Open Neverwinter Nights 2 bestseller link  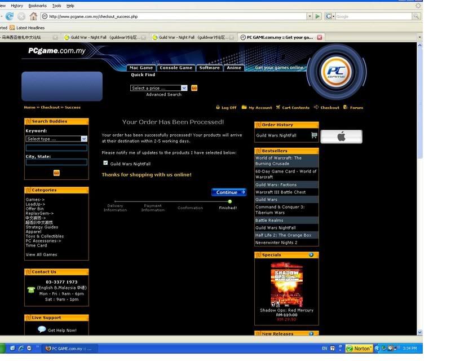pyautogui.click(x=276, y=243)
